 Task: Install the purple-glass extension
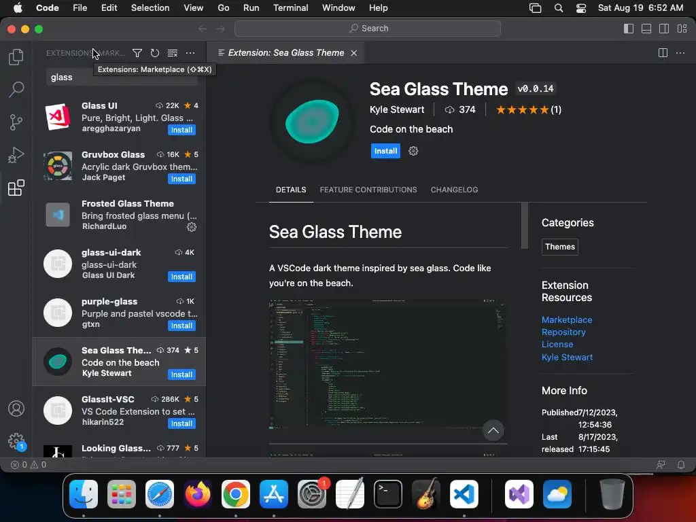coord(181,326)
